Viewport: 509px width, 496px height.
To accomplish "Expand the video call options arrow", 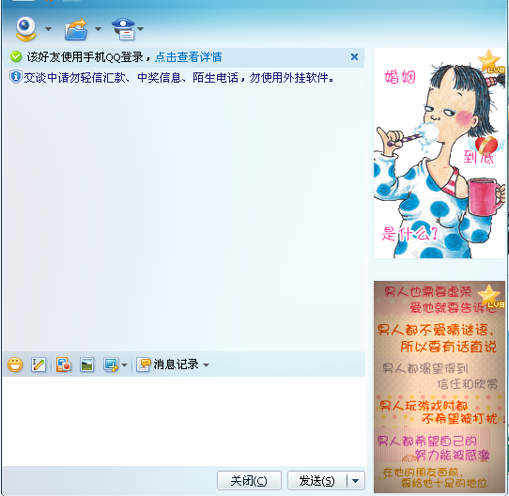I will coord(48,29).
